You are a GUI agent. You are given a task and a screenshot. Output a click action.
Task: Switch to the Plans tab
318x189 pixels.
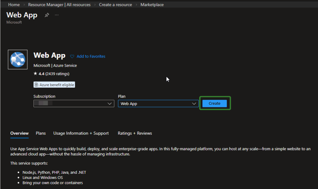click(x=41, y=133)
